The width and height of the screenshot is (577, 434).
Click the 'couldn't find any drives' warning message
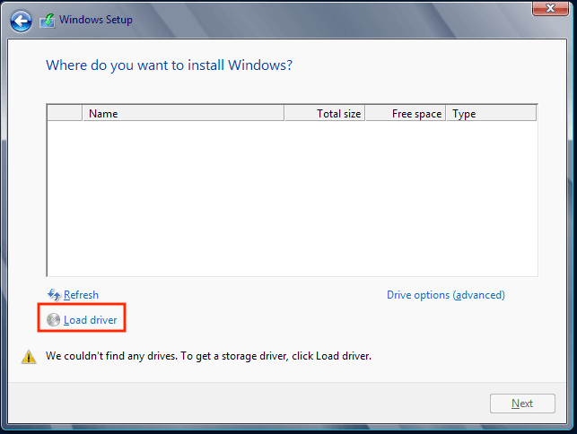tap(208, 356)
